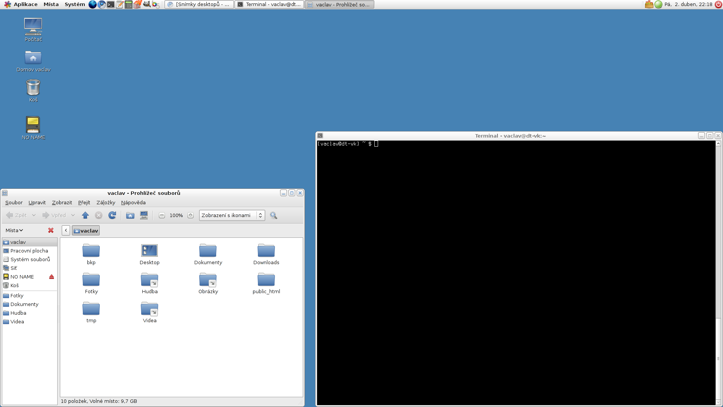Open the Zobrazit menu

[62, 202]
